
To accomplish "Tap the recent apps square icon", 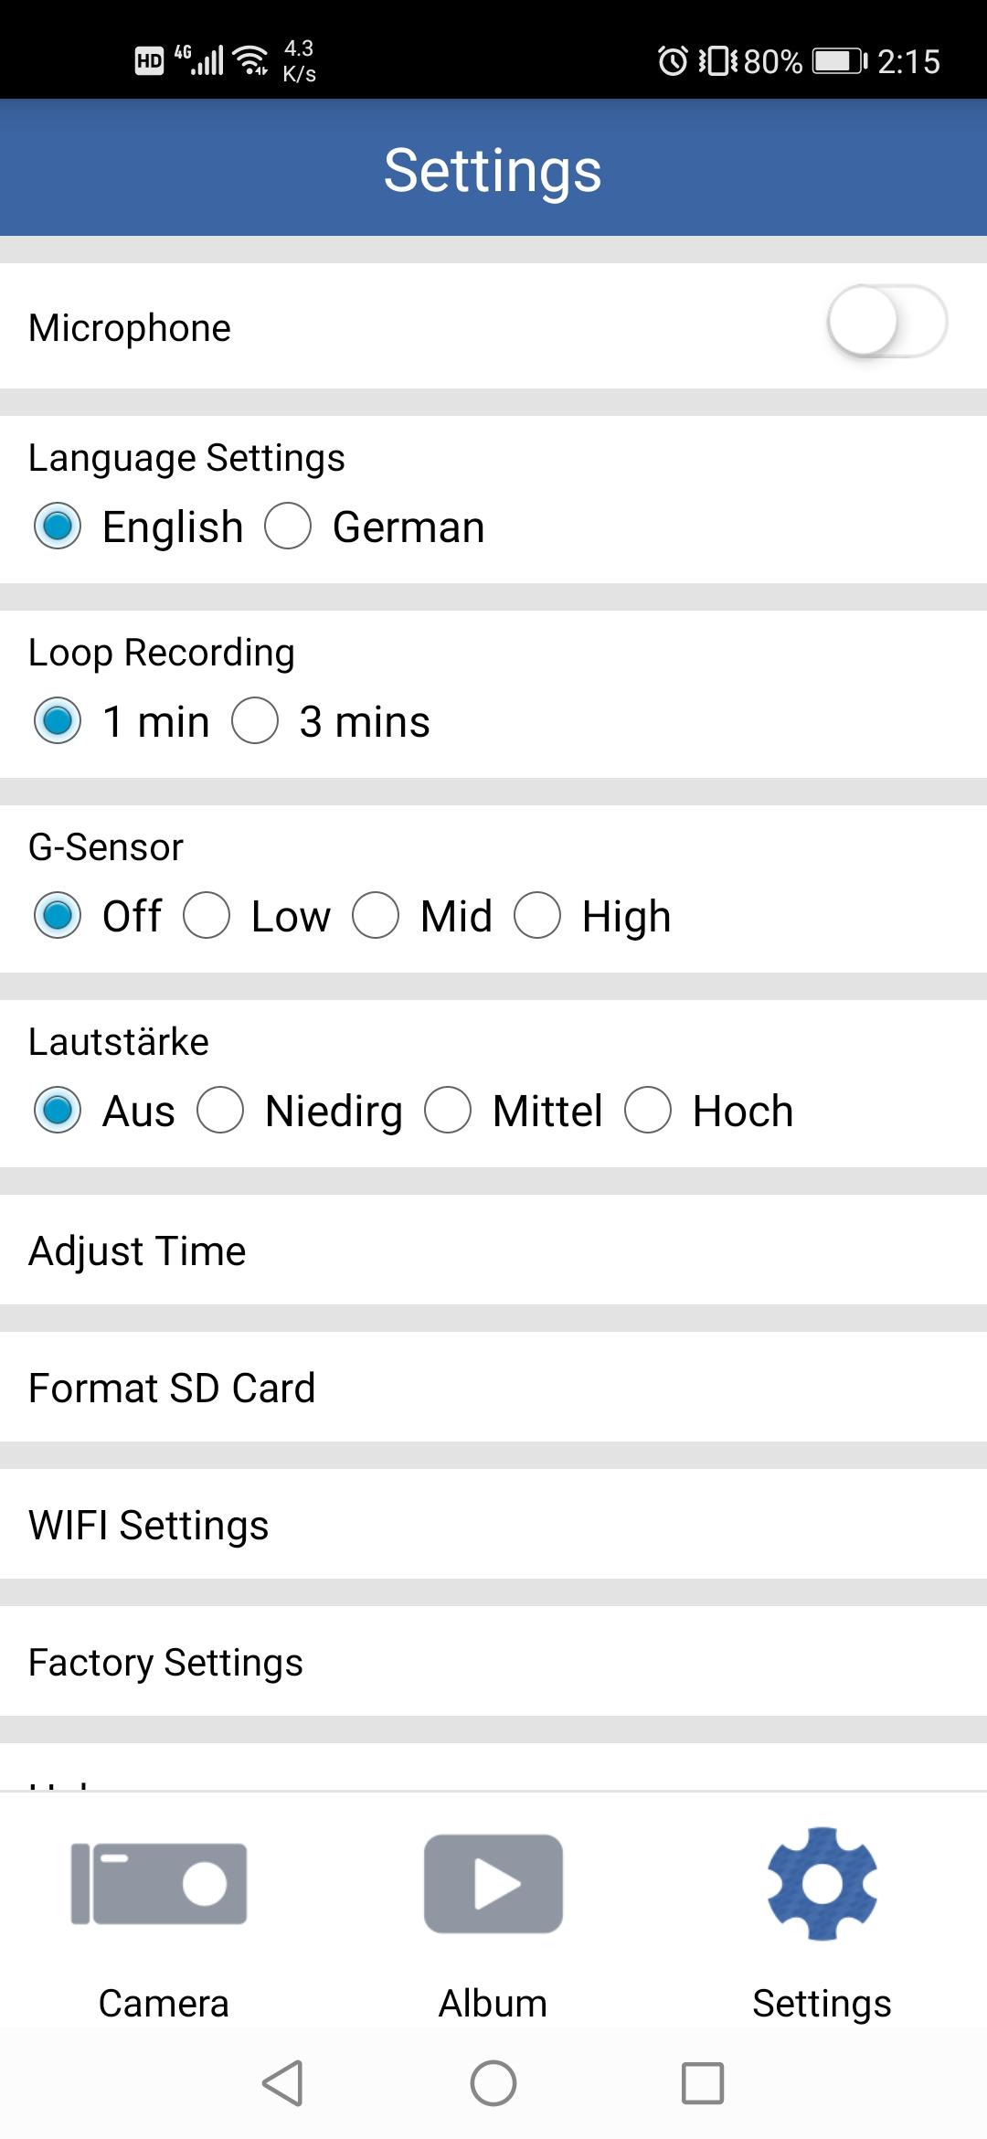I will click(703, 2083).
